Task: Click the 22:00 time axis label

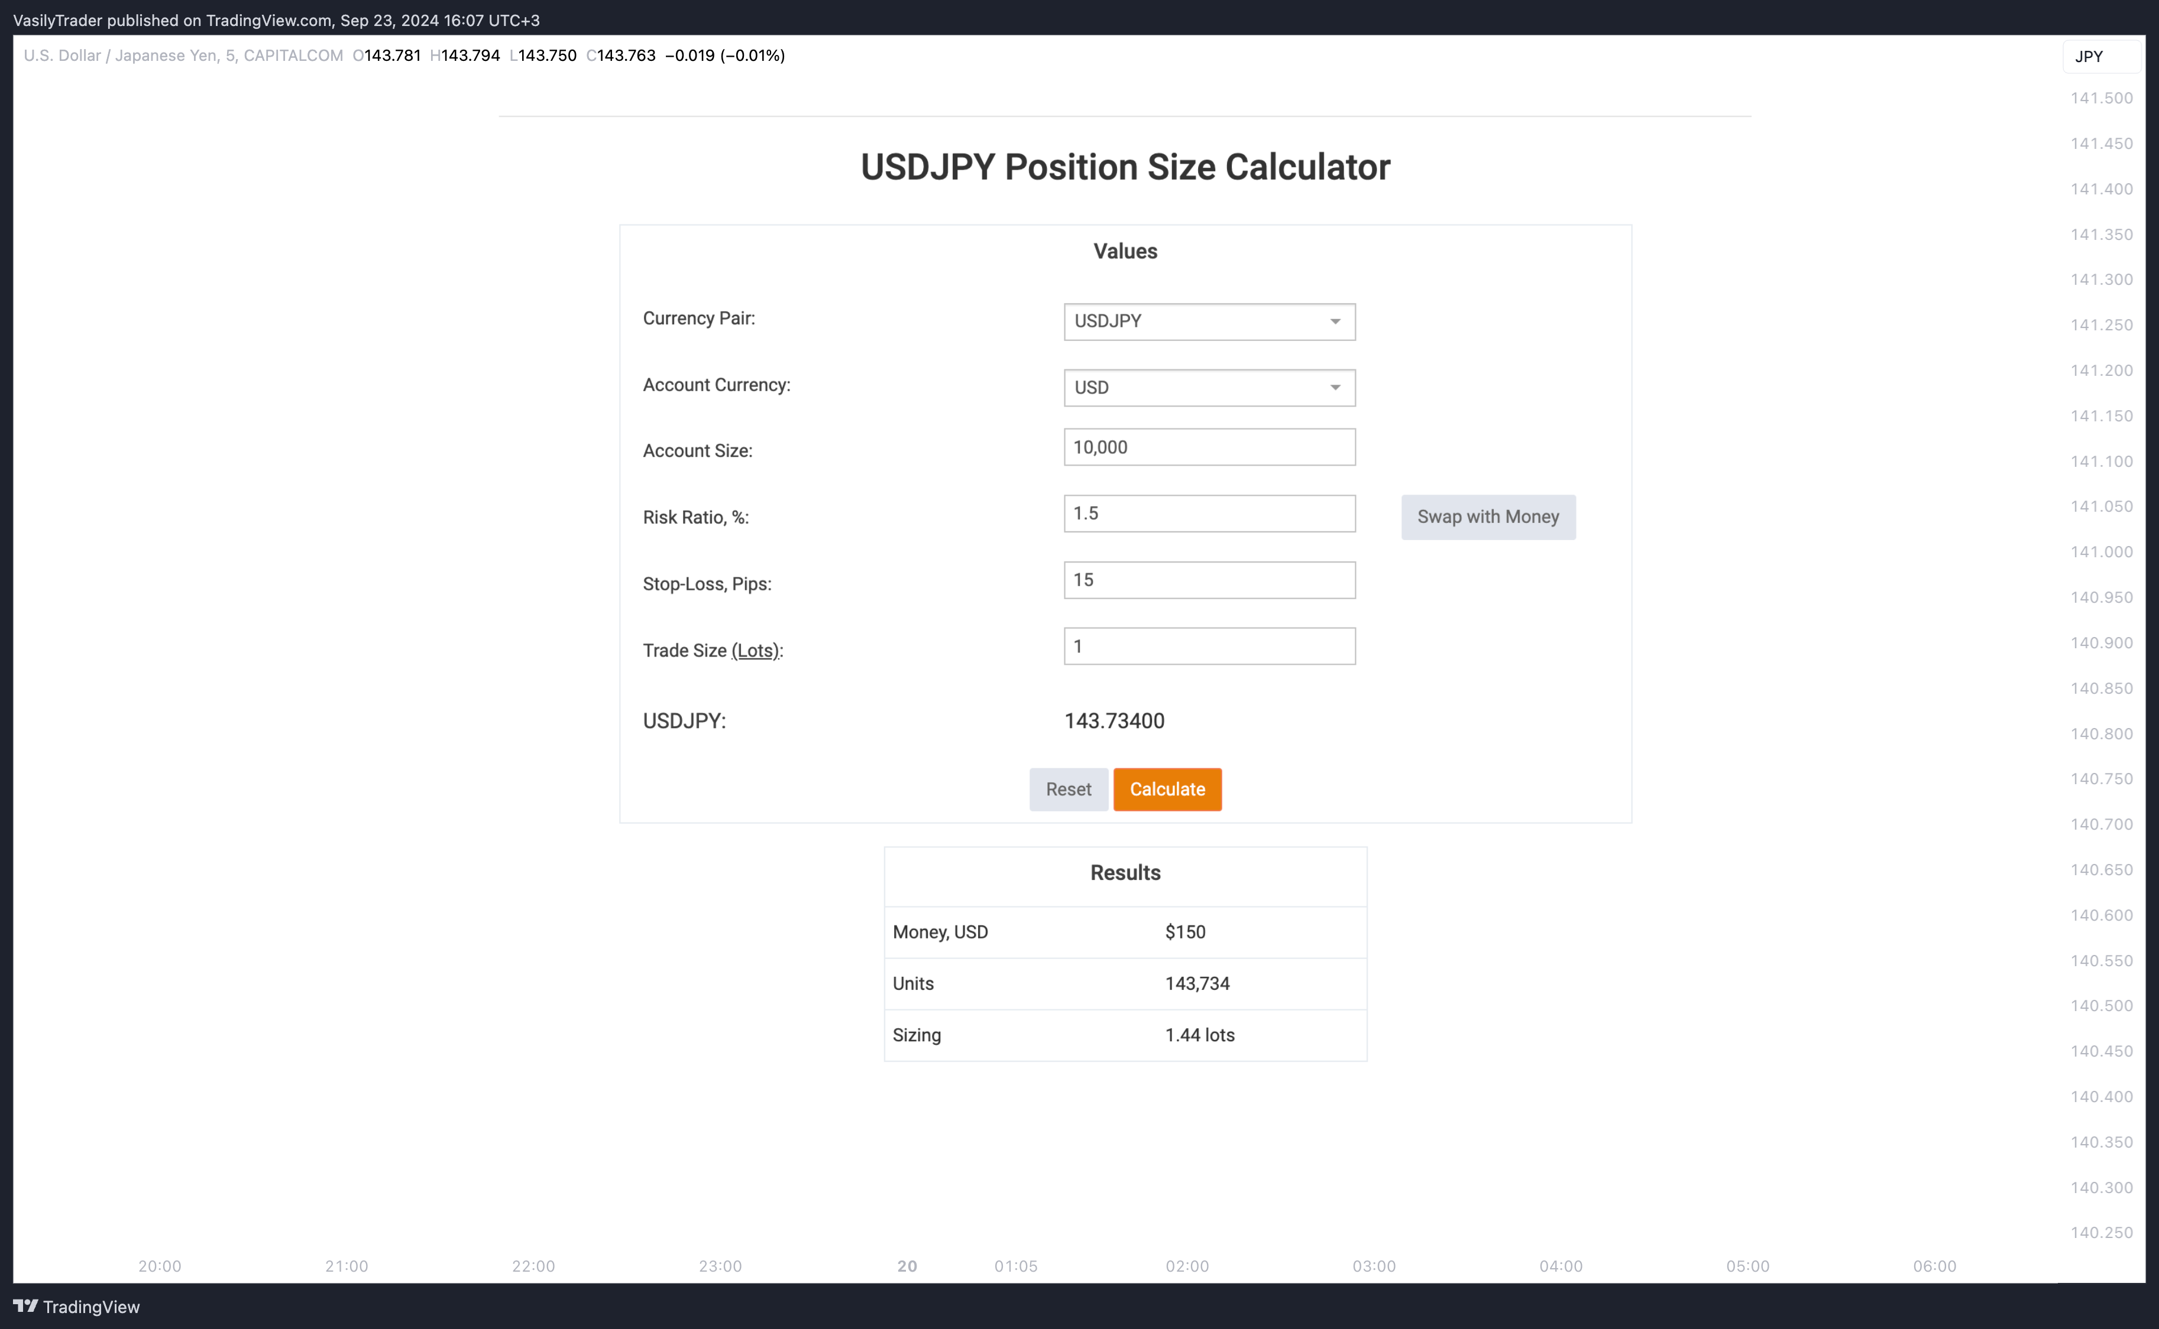Action: [534, 1266]
